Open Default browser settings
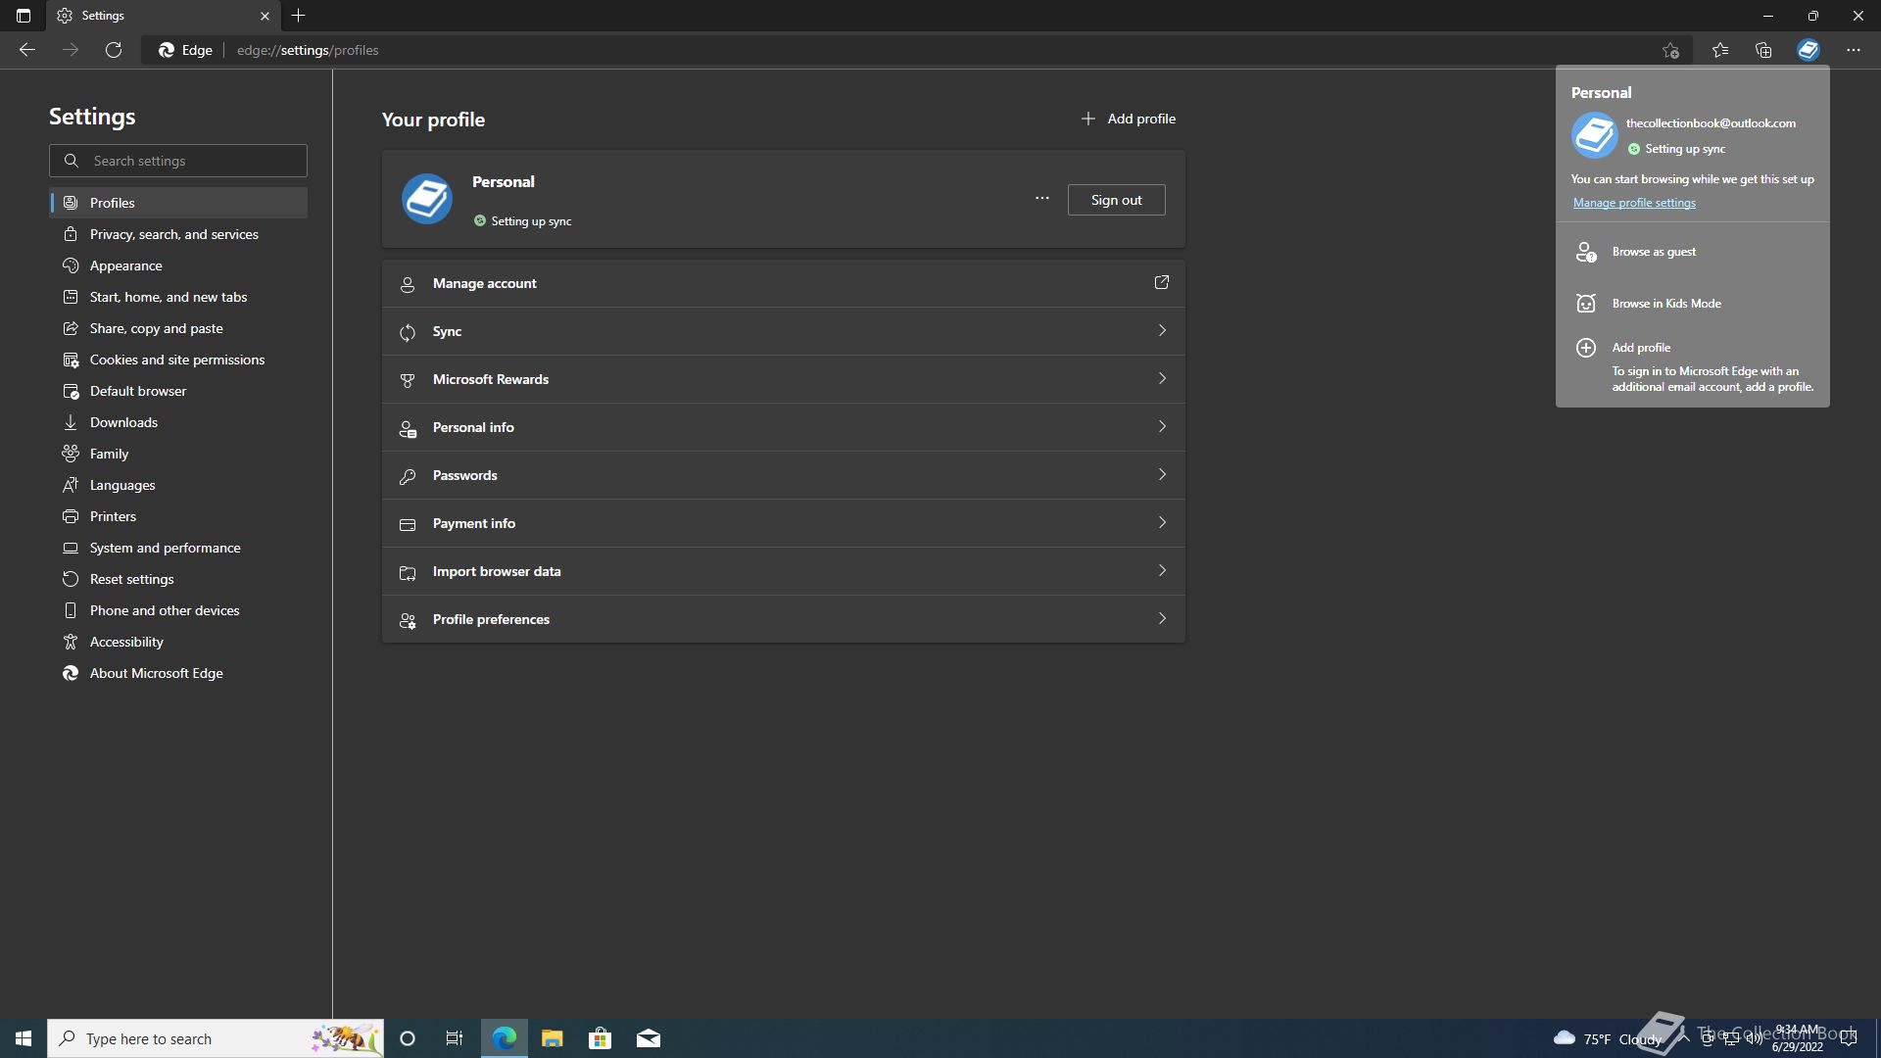Image resolution: width=1881 pixels, height=1058 pixels. pos(178,391)
